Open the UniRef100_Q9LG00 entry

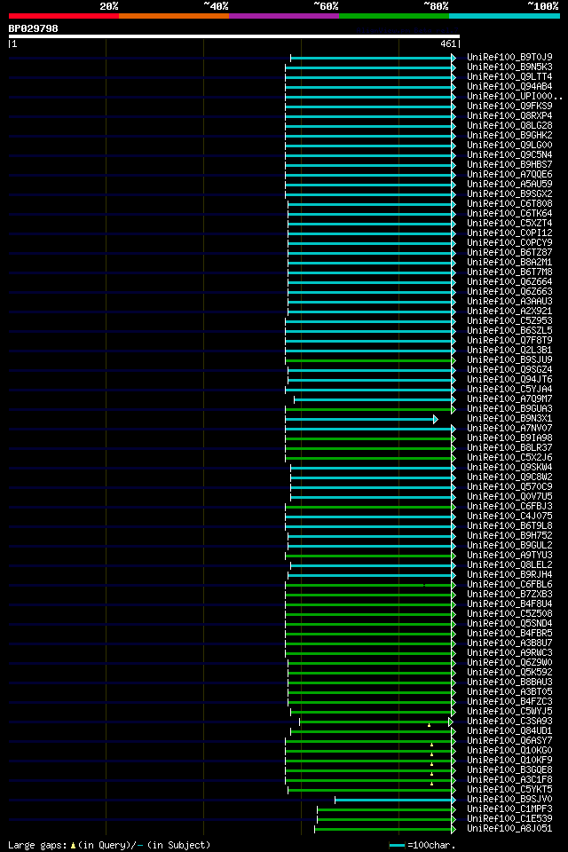pyautogui.click(x=509, y=145)
